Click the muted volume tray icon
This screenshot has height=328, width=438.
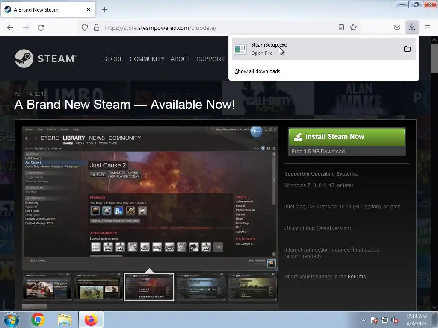click(x=395, y=320)
